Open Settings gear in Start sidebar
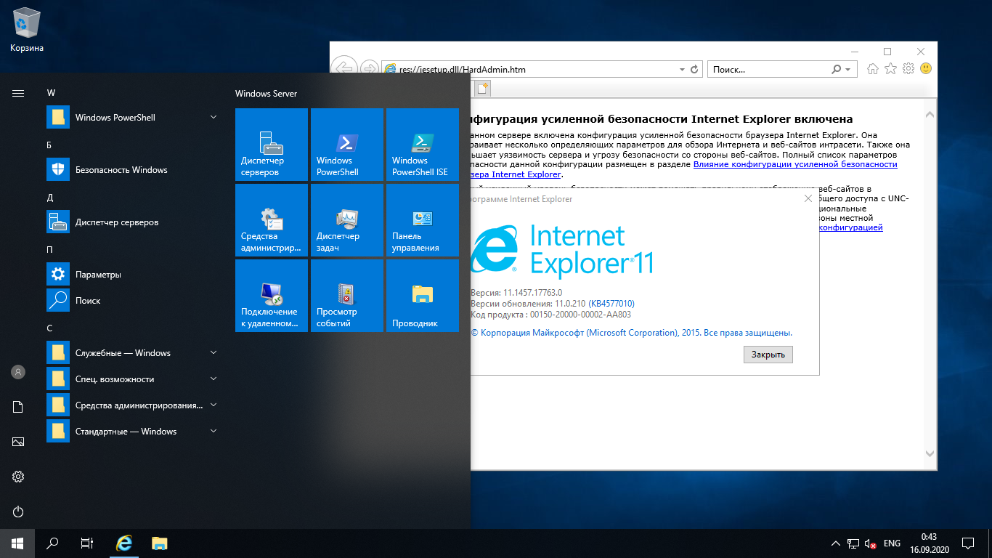The width and height of the screenshot is (992, 558). (x=18, y=477)
